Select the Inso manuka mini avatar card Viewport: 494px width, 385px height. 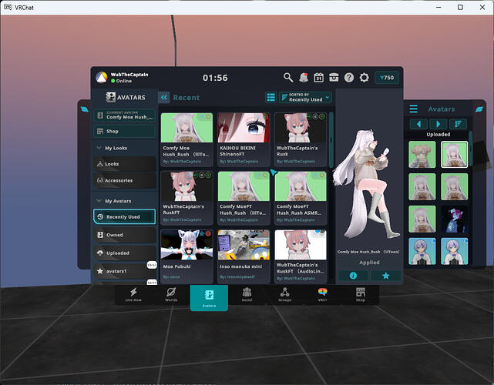[x=244, y=256]
